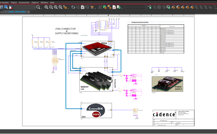The width and height of the screenshot is (217, 134).
Task: Click the four-dots project manager icon
Action: [x=100, y=7]
